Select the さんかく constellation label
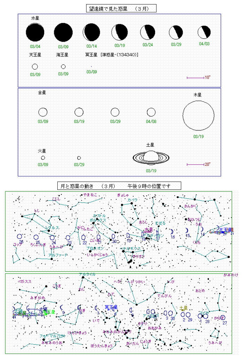The width and height of the screenshot is (243, 359). (x=190, y=206)
